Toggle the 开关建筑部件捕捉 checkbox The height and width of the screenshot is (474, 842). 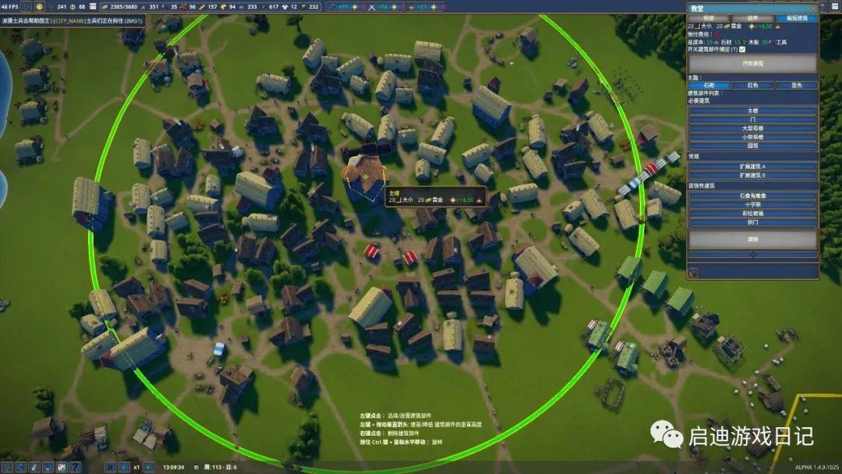tap(742, 49)
